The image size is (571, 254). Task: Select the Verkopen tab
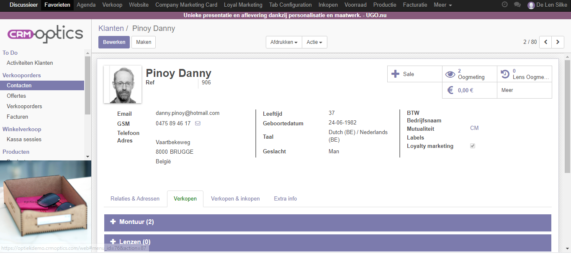coord(185,199)
